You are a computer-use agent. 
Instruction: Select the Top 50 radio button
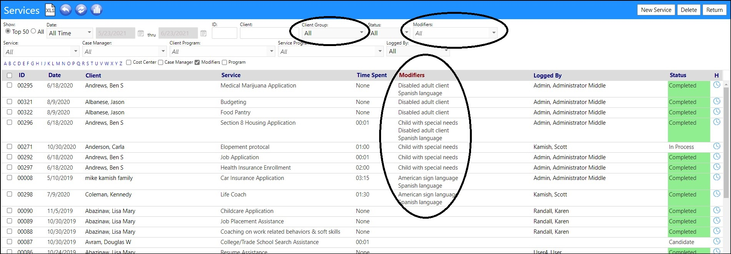pos(8,31)
